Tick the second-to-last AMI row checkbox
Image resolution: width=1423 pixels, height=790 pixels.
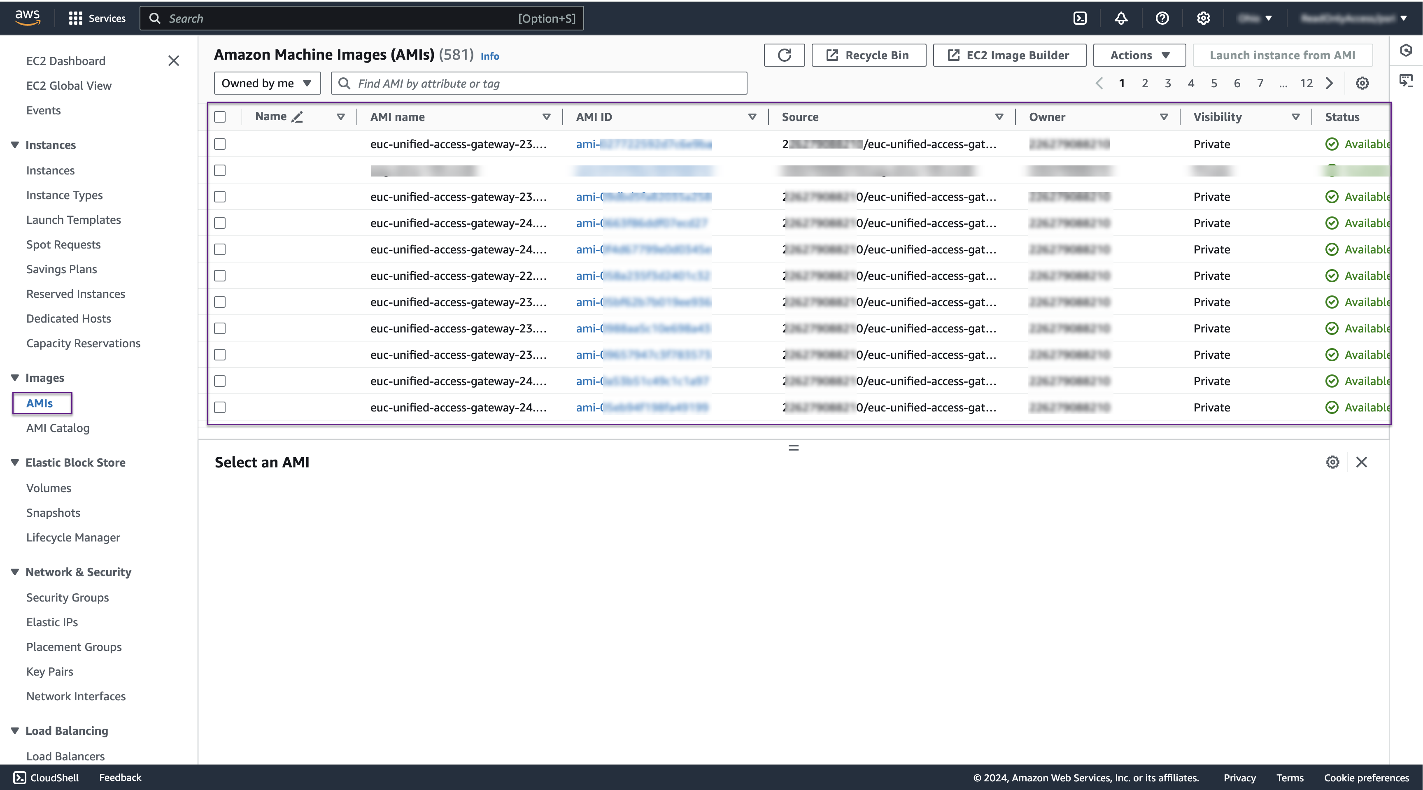220,381
